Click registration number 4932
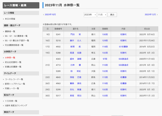Viewport: 162px width, 116px height. (x=58, y=47)
